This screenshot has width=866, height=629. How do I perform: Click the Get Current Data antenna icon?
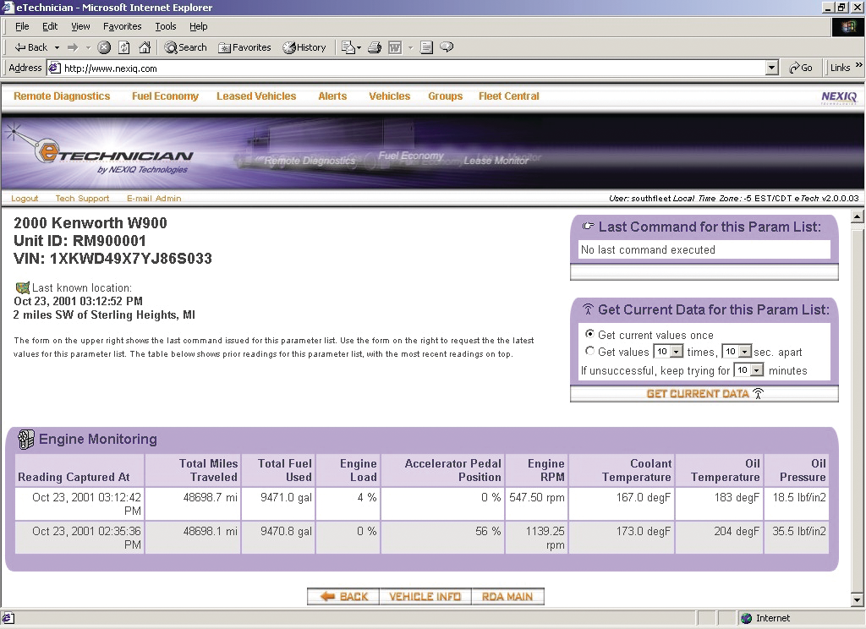(x=759, y=392)
